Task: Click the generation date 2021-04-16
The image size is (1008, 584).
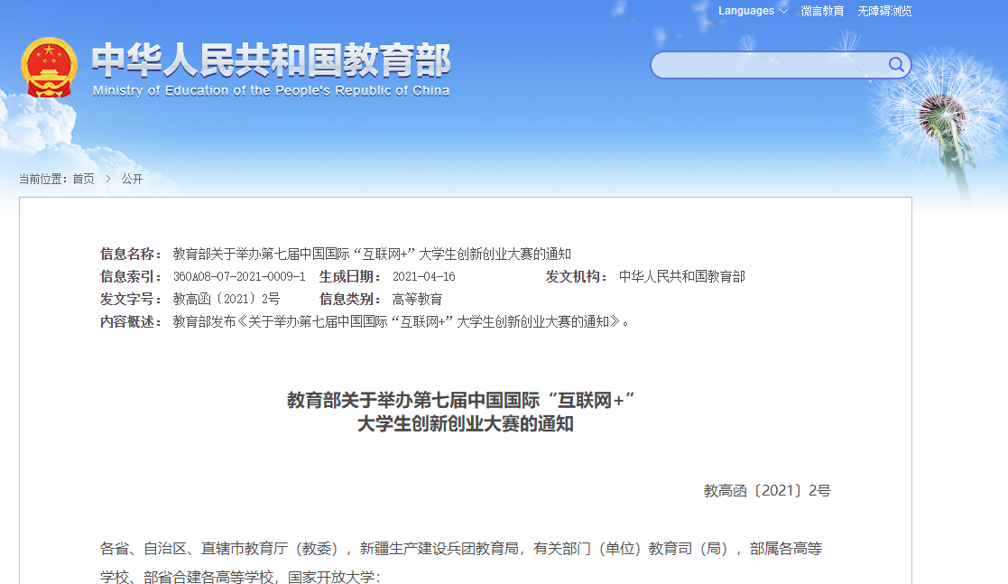Action: pos(423,276)
